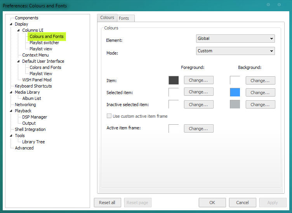This screenshot has height=213, width=292.
Task: Select the Media Library tree label
Action: pyautogui.click(x=27, y=92)
